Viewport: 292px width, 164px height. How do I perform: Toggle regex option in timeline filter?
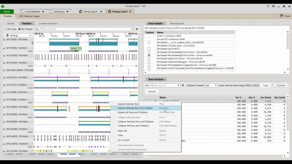coord(40,29)
